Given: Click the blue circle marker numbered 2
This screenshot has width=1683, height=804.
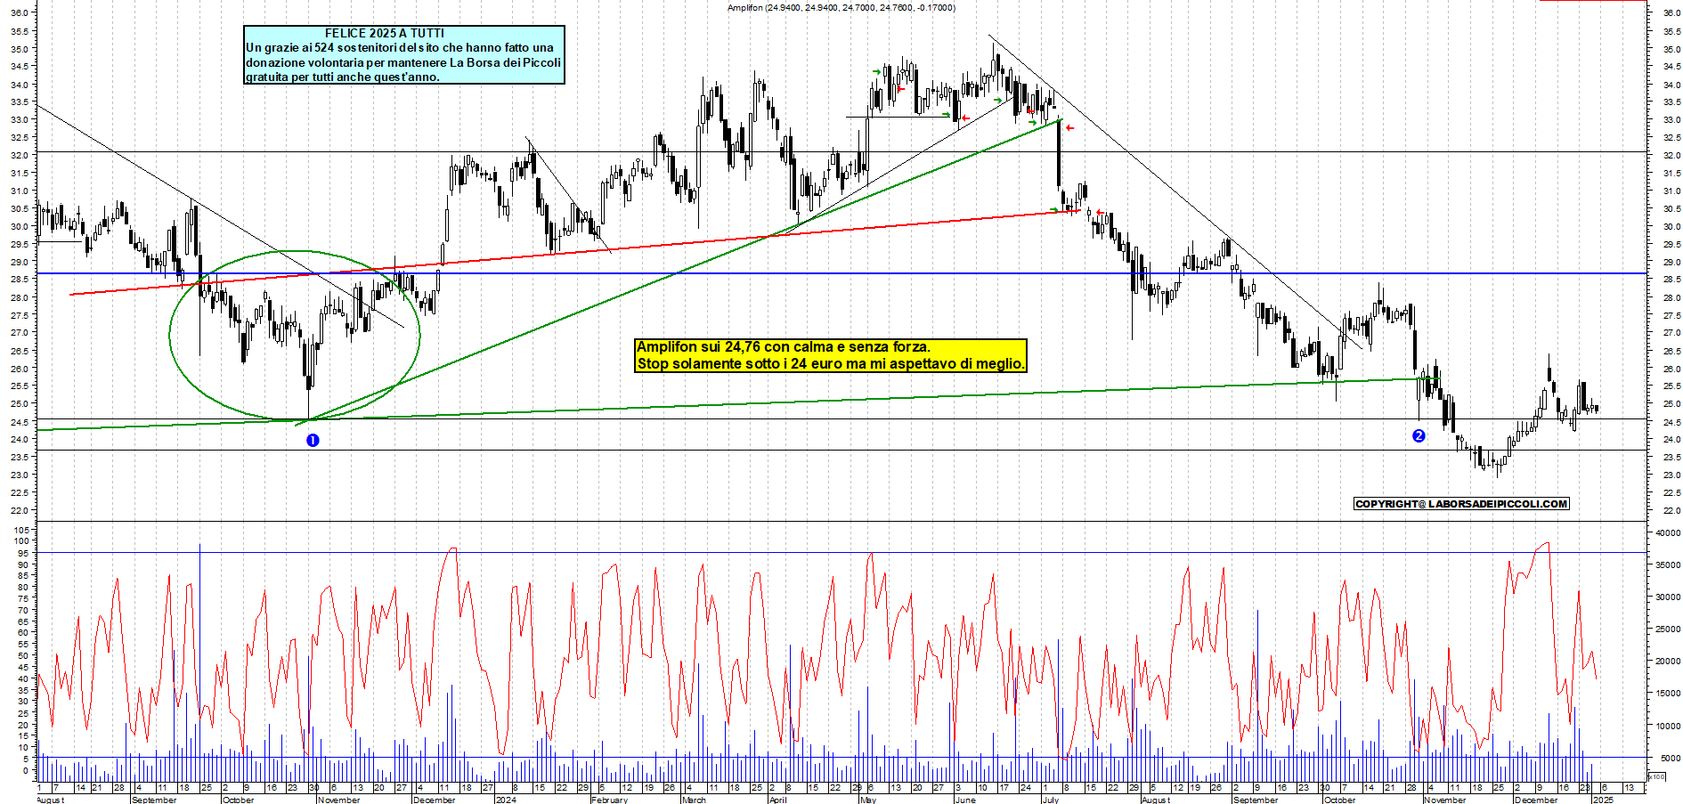Looking at the screenshot, I should (x=1419, y=435).
